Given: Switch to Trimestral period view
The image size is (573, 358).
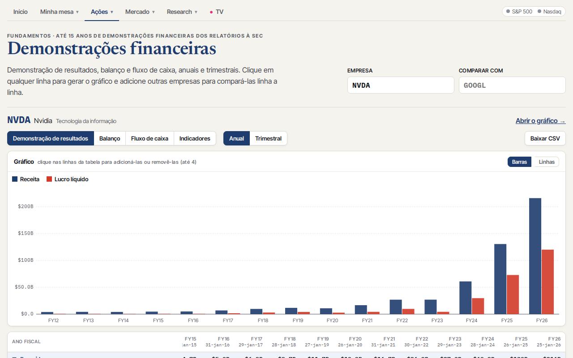Looking at the screenshot, I should 268,138.
